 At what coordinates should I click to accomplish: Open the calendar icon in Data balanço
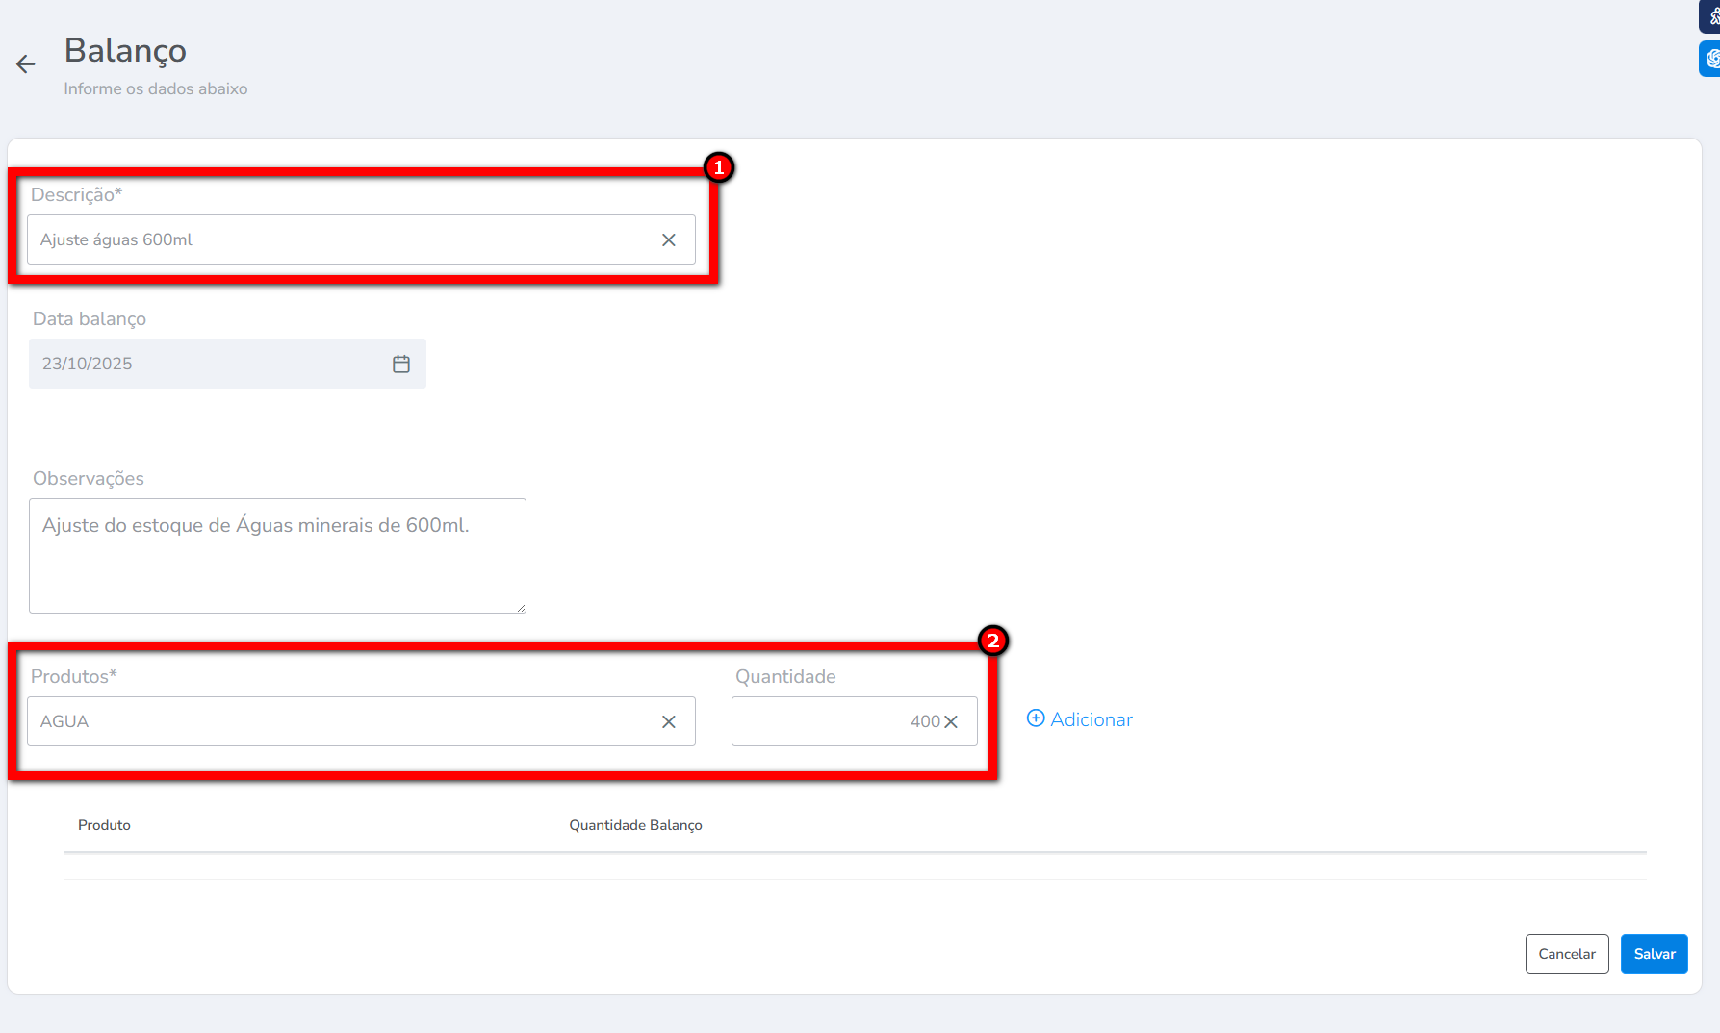click(401, 364)
